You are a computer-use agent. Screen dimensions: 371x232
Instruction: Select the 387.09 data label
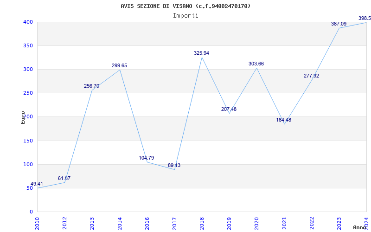click(x=339, y=24)
